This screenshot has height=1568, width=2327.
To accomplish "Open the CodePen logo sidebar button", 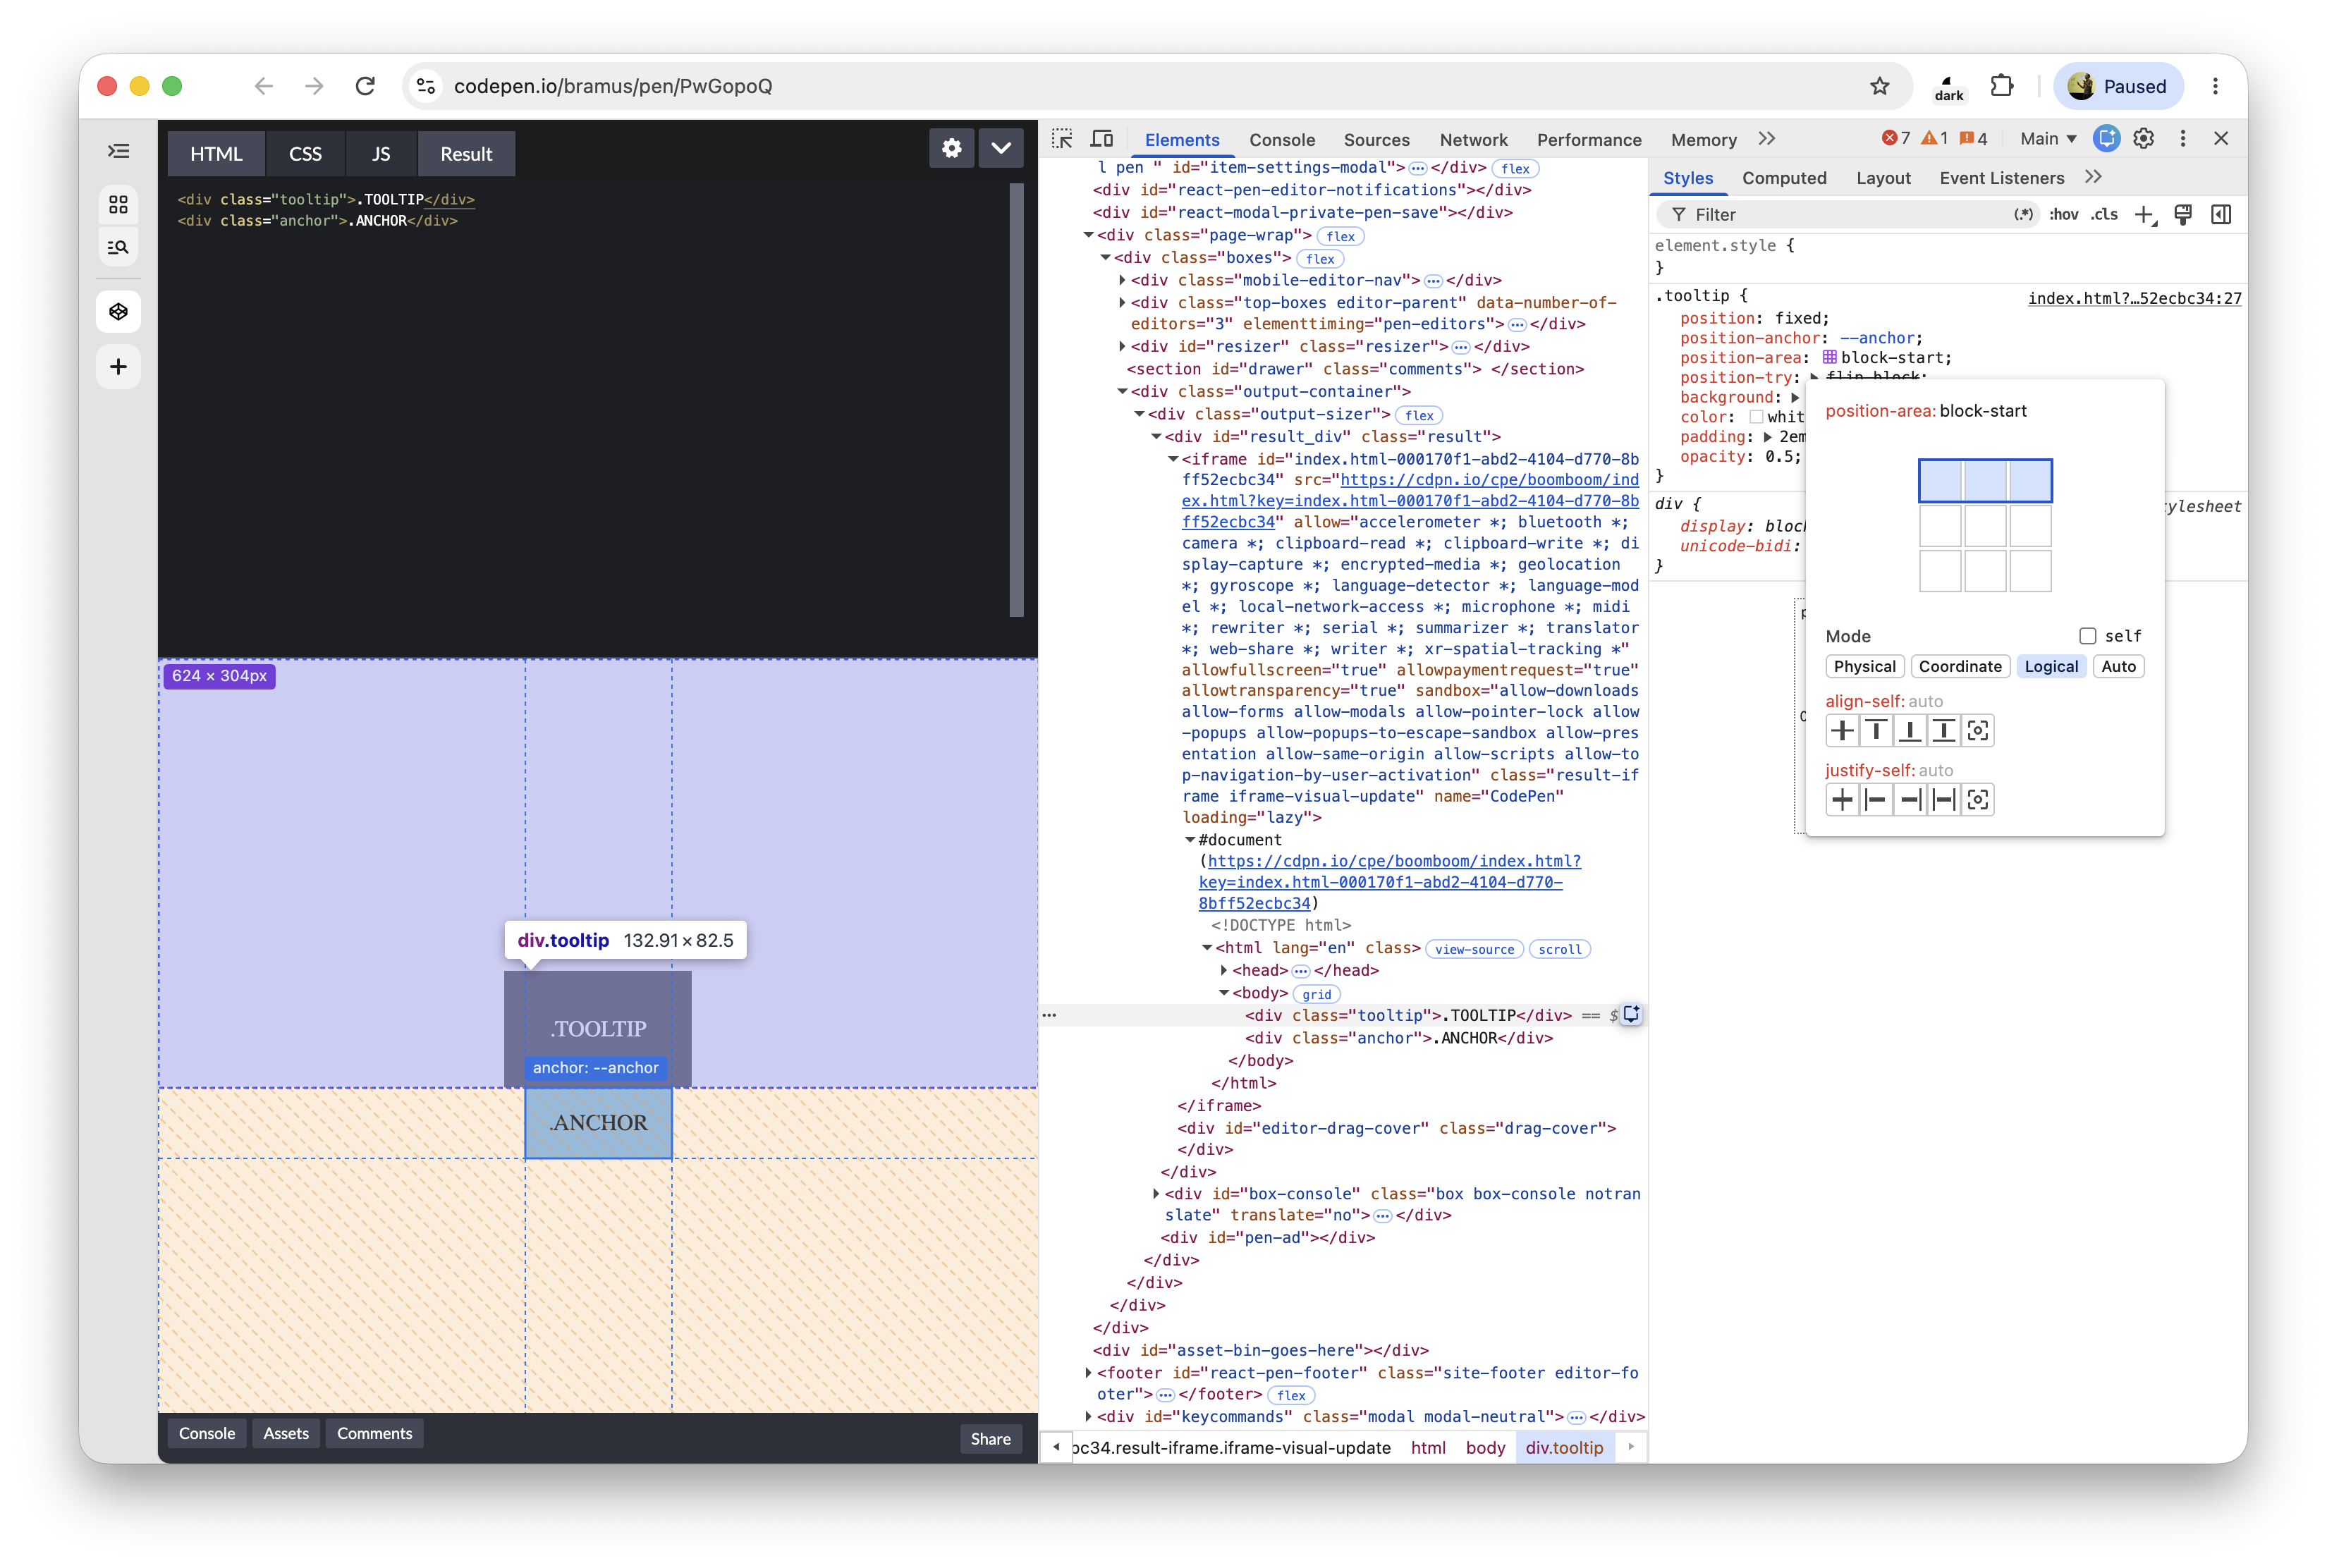I will (x=118, y=311).
